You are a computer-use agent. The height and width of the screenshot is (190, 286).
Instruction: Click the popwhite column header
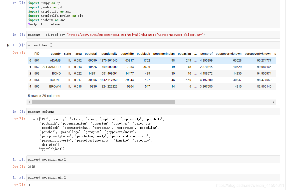pos(127,54)
